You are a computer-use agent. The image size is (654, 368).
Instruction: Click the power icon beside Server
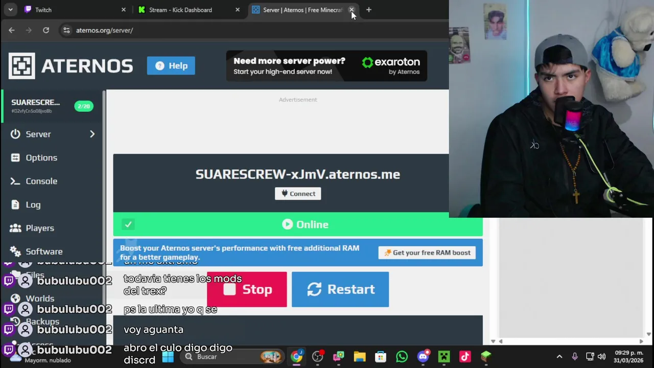coord(15,134)
